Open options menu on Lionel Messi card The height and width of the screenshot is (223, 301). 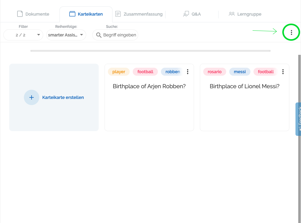[x=283, y=72]
